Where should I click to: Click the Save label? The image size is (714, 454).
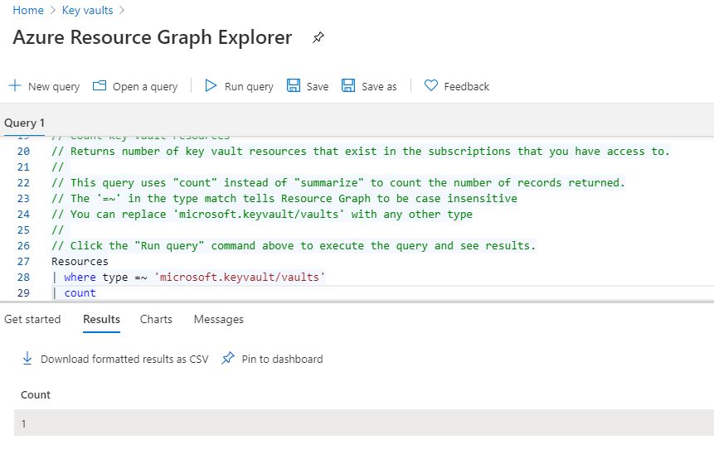click(x=318, y=86)
